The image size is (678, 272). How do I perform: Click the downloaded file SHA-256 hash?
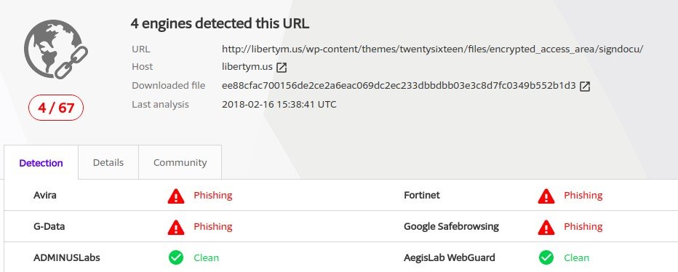point(399,85)
